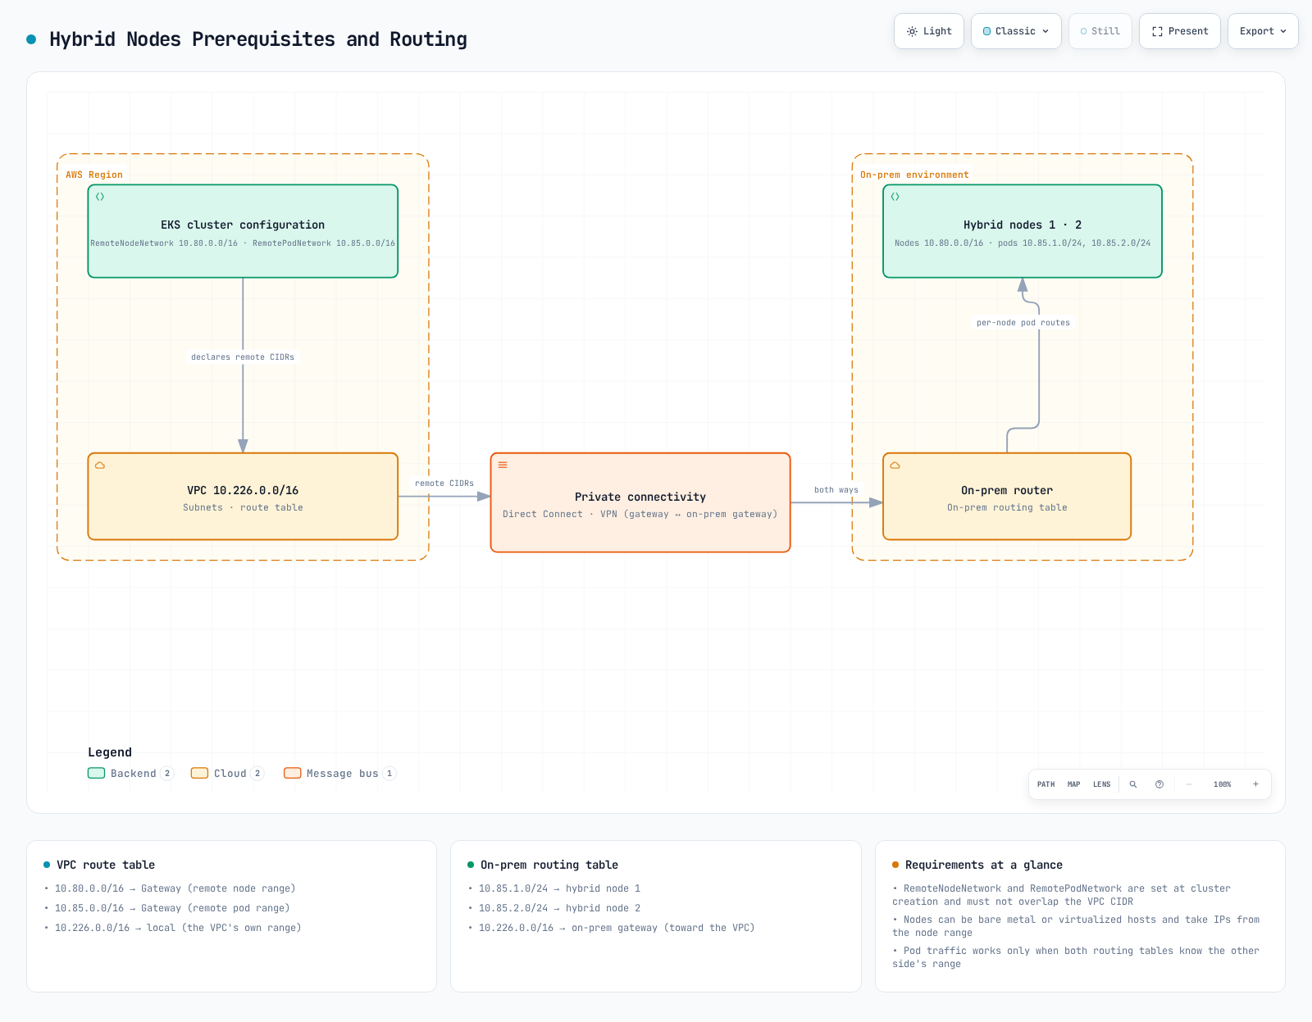Viewport: 1312px width, 1022px height.
Task: Enable MAP mode in the canvas toolbar
Action: coord(1074,784)
